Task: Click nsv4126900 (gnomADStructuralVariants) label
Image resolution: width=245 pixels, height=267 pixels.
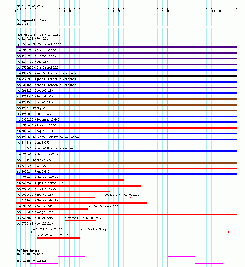Action: (x=47, y=79)
